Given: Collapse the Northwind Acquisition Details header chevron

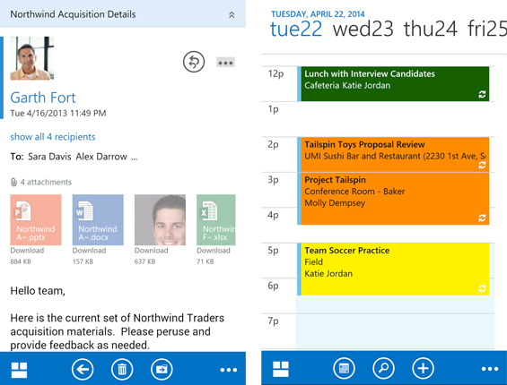Looking at the screenshot, I should point(232,15).
